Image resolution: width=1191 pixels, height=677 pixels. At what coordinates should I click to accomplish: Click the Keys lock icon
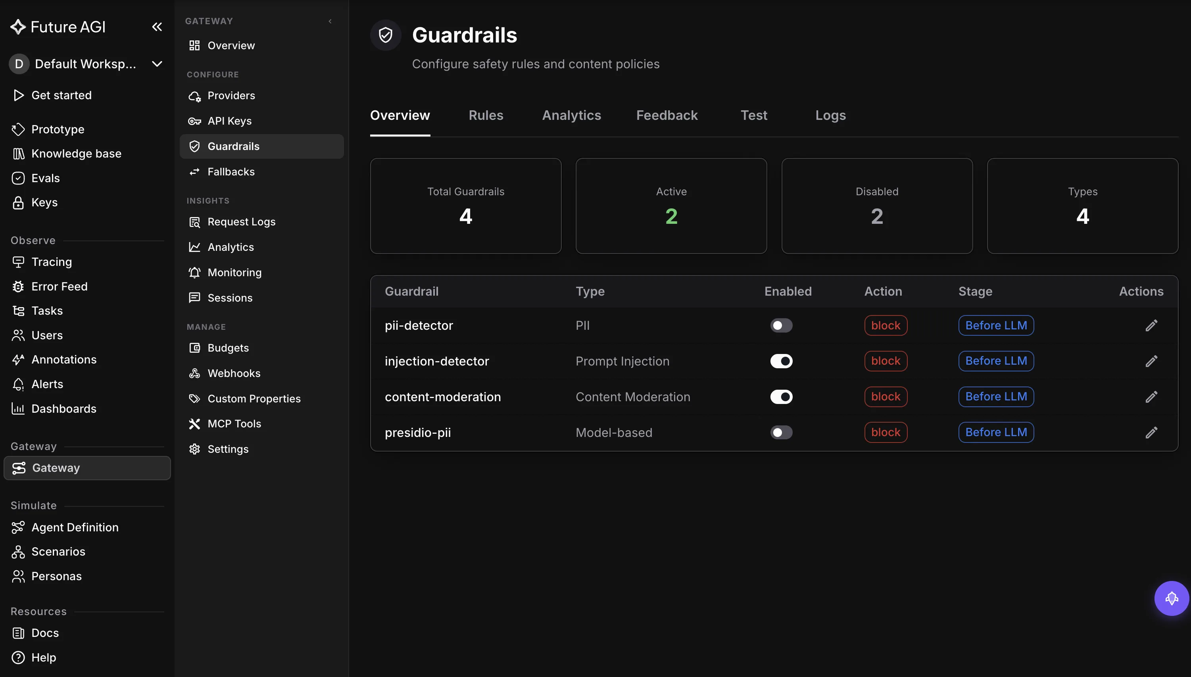click(x=18, y=203)
